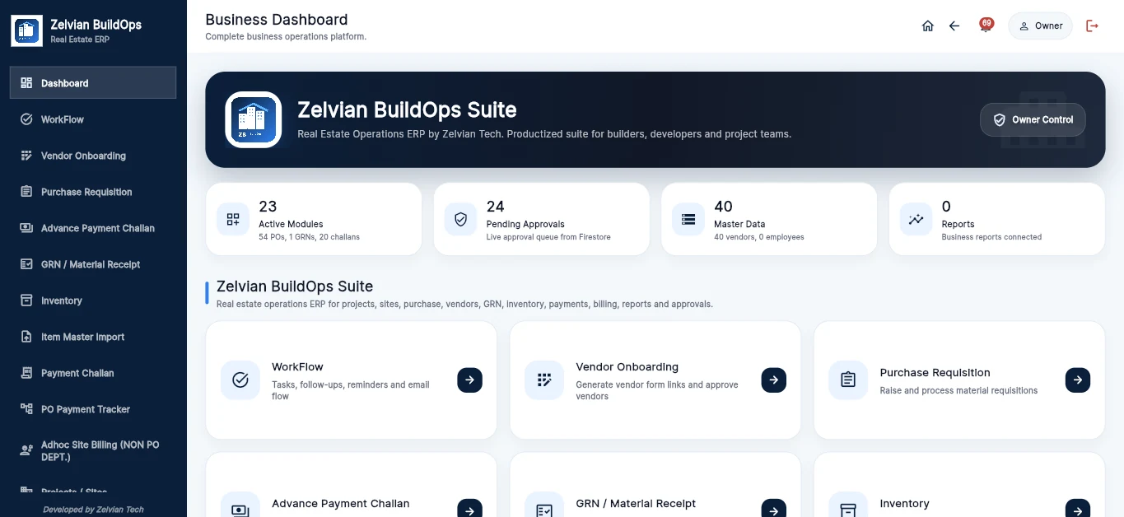This screenshot has width=1124, height=517.
Task: Click 'Complete business operations platform.' subtitle
Action: (x=286, y=37)
